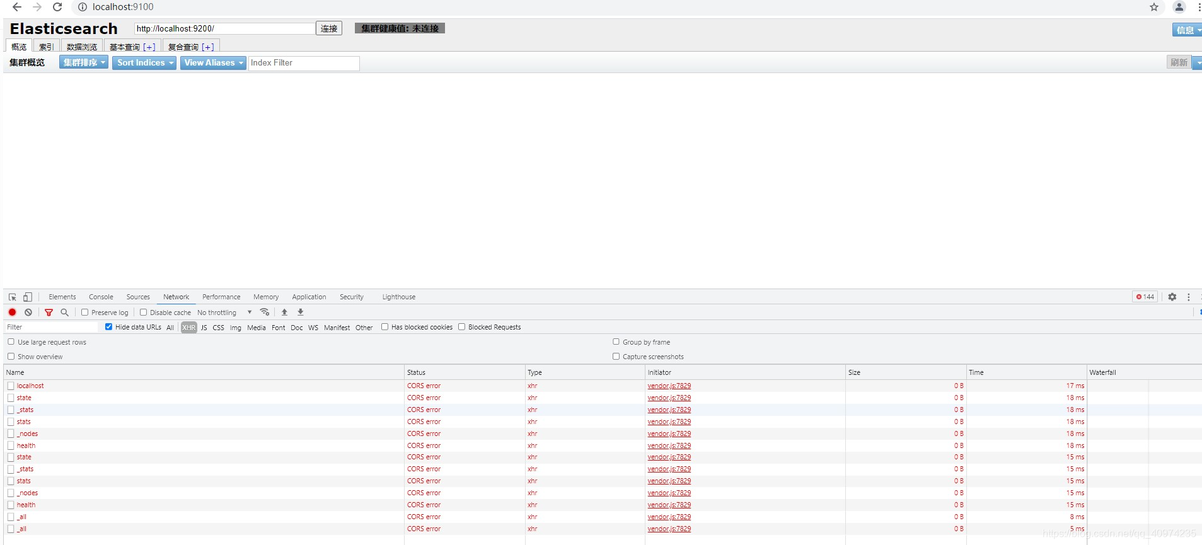This screenshot has height=545, width=1202.
Task: Open the DevTools Lighthouse tab
Action: point(399,297)
